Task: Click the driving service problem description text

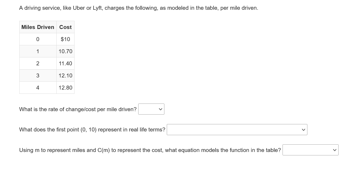Action: click(x=138, y=8)
